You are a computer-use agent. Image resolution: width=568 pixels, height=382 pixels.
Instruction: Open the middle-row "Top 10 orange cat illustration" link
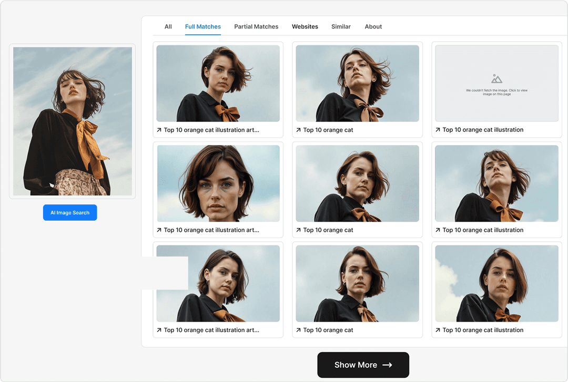pyautogui.click(x=483, y=230)
